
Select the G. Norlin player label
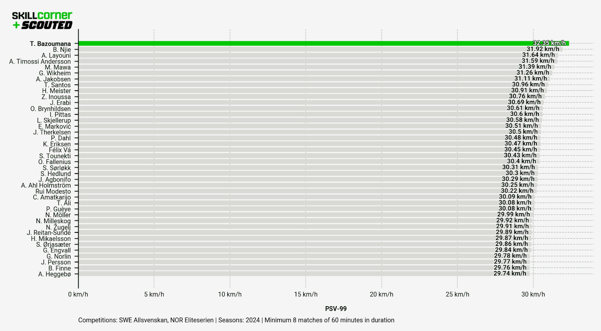[x=59, y=256]
